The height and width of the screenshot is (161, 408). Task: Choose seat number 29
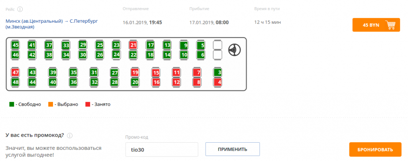click(82, 45)
